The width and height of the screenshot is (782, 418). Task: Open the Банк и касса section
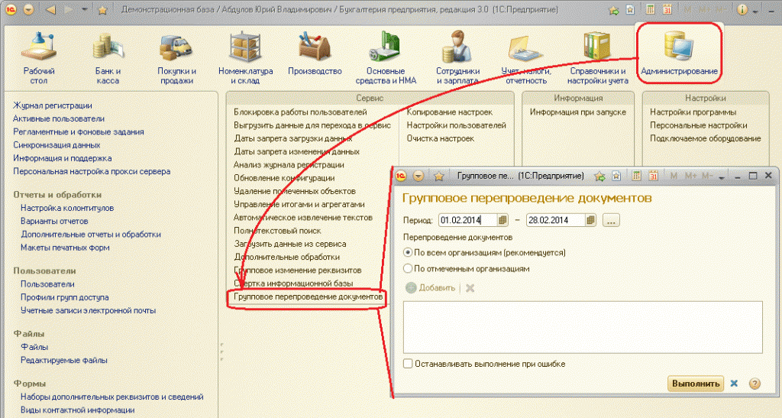click(108, 57)
